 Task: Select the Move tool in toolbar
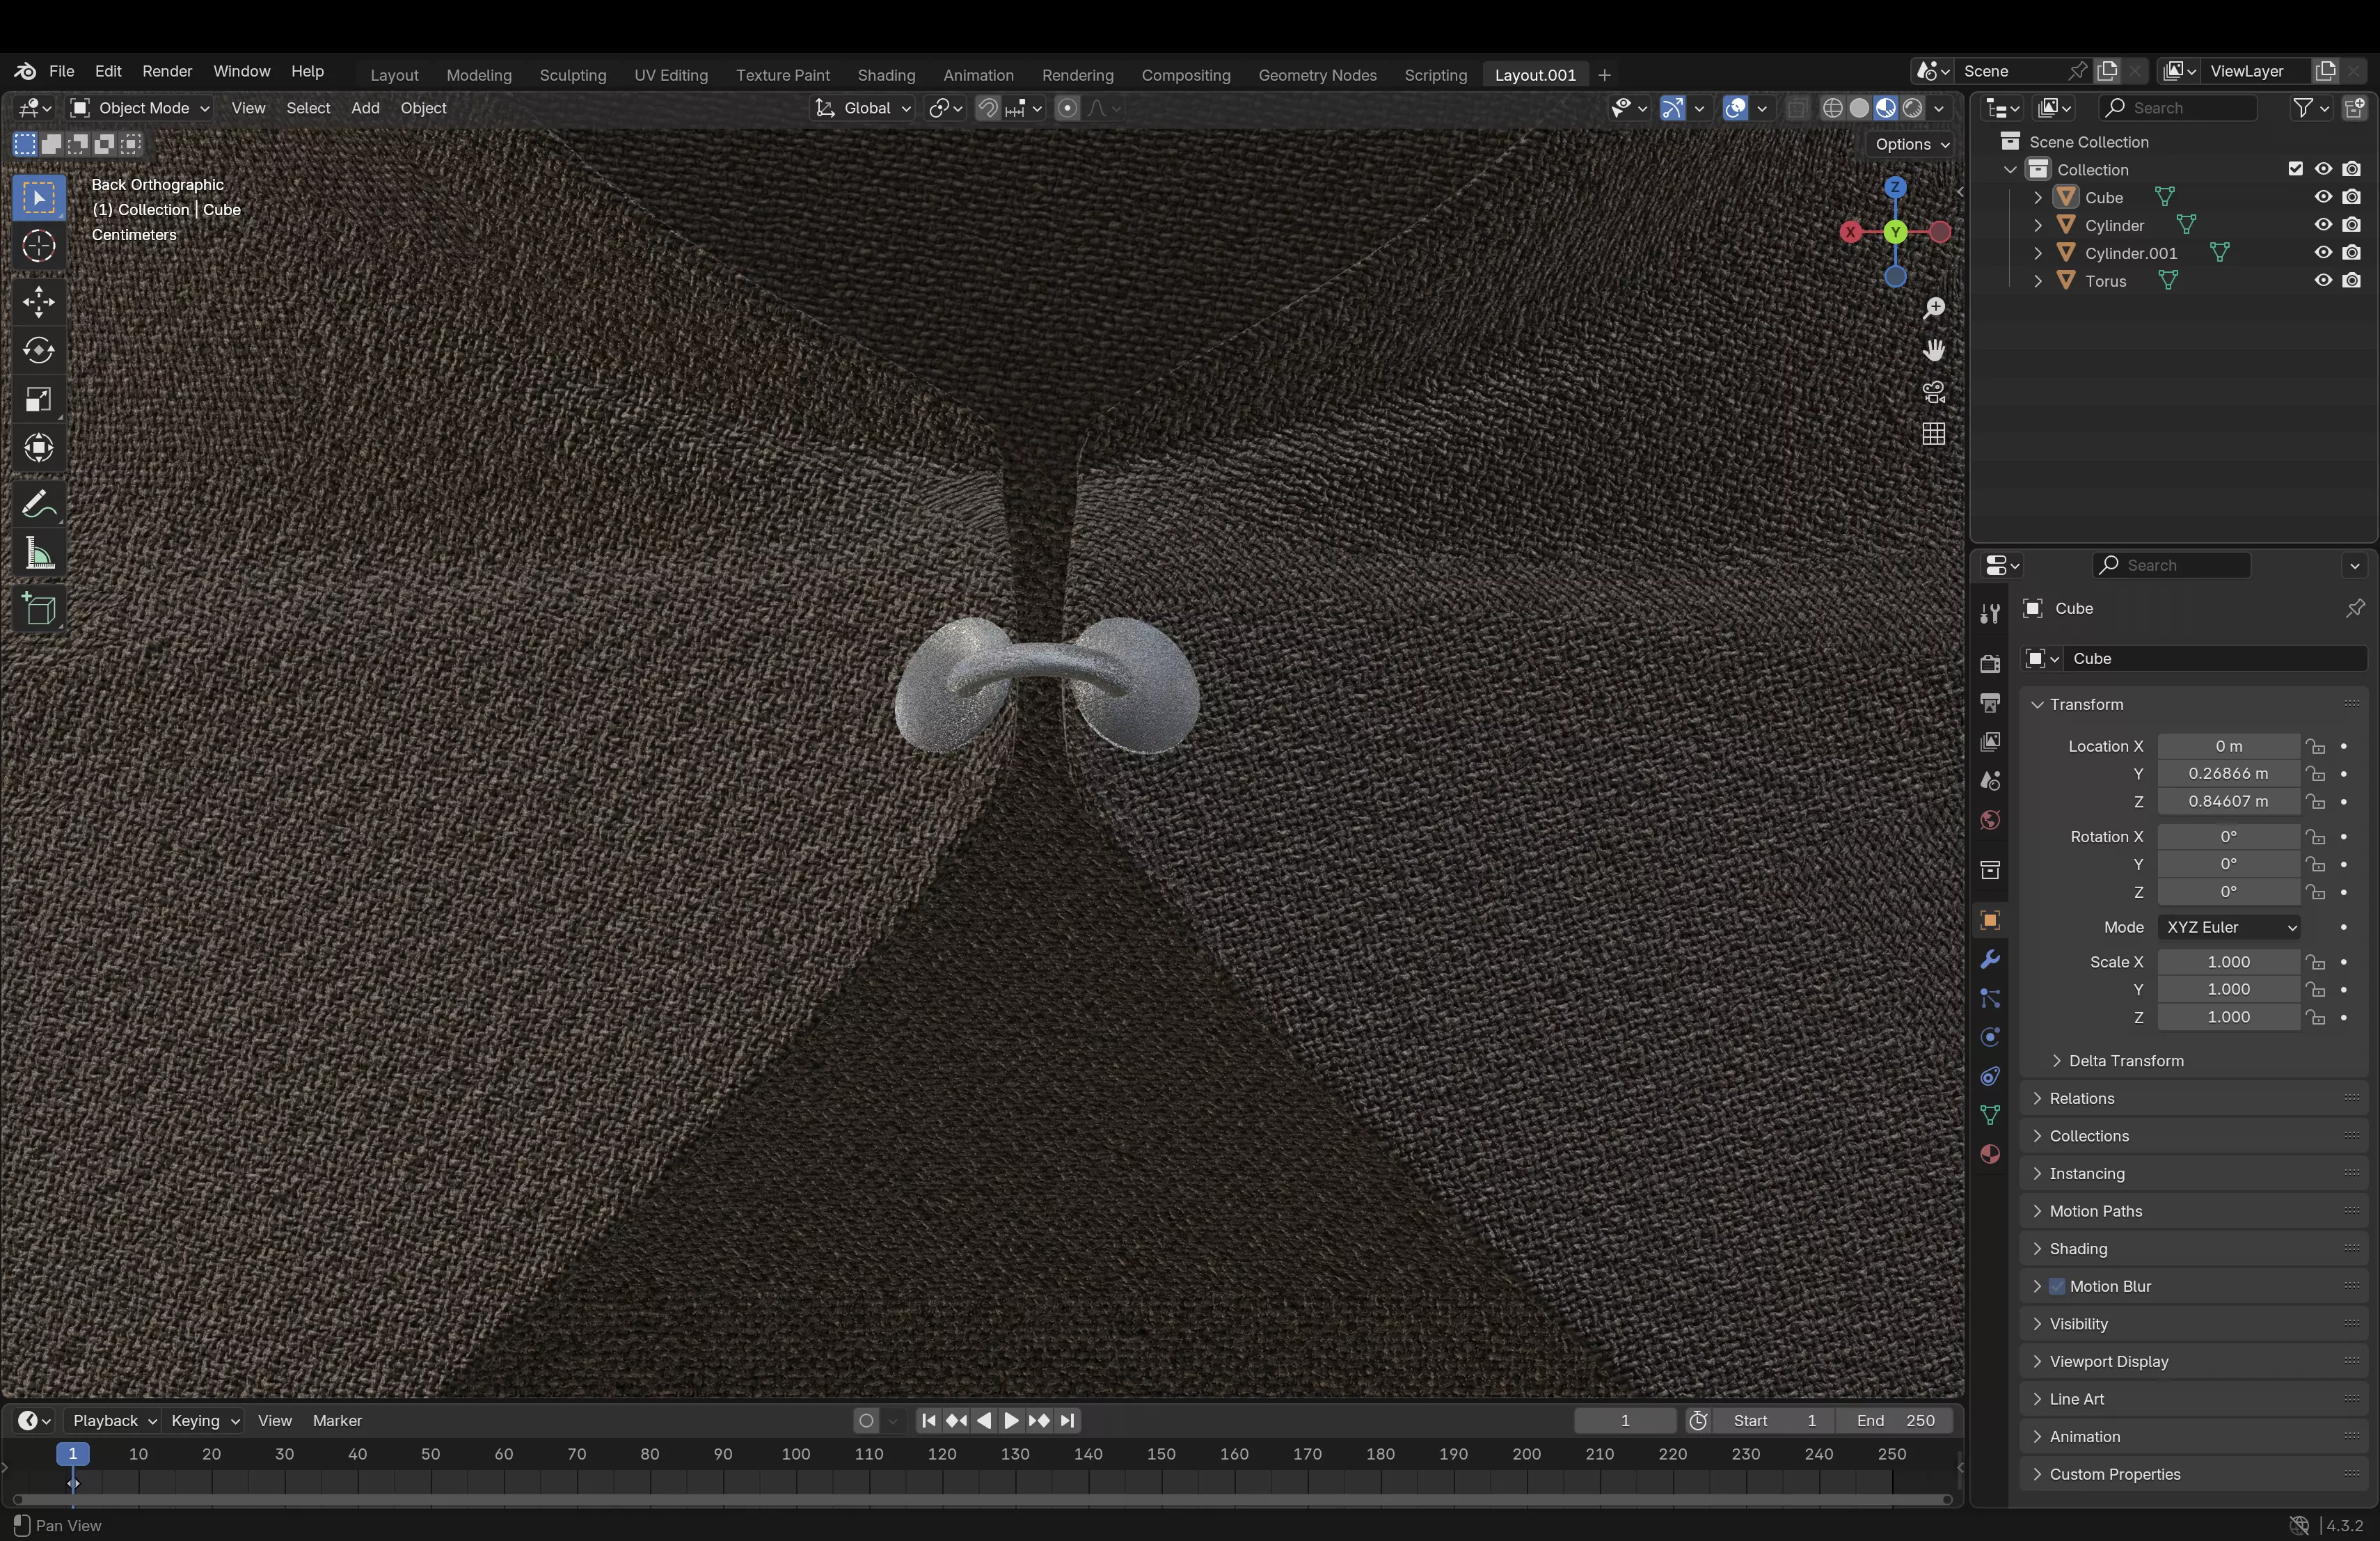click(x=39, y=302)
